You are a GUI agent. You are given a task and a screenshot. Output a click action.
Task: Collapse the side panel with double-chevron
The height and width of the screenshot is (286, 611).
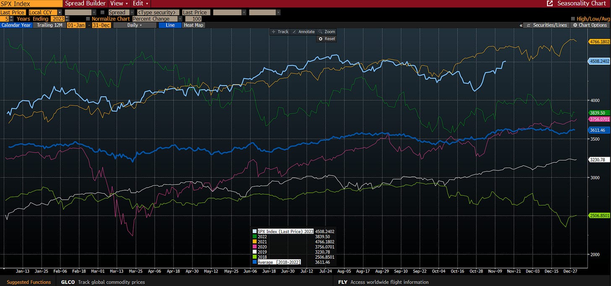[521, 25]
